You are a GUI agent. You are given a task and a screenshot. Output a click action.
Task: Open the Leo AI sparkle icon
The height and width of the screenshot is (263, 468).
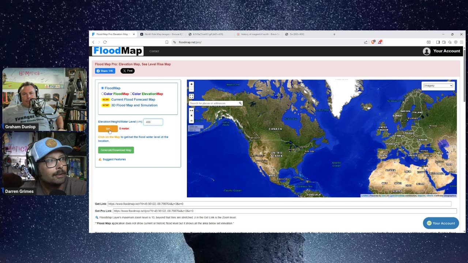pyautogui.click(x=450, y=42)
